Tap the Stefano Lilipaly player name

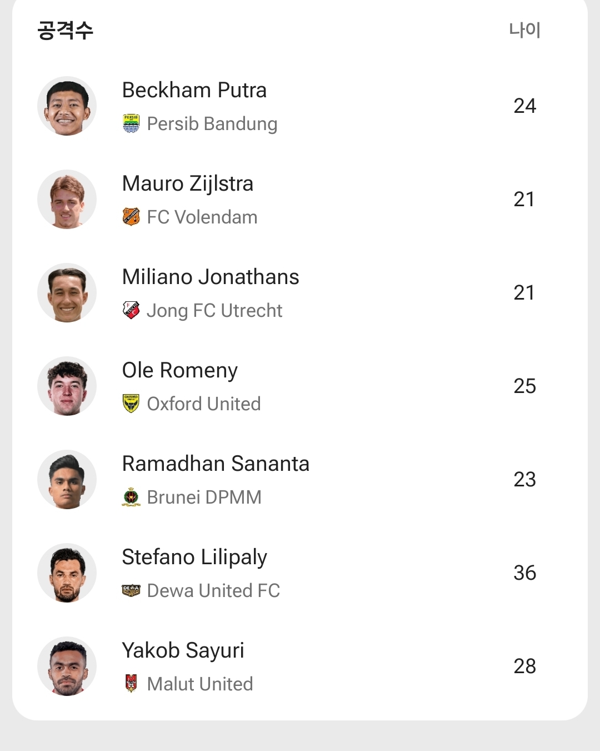click(x=194, y=557)
